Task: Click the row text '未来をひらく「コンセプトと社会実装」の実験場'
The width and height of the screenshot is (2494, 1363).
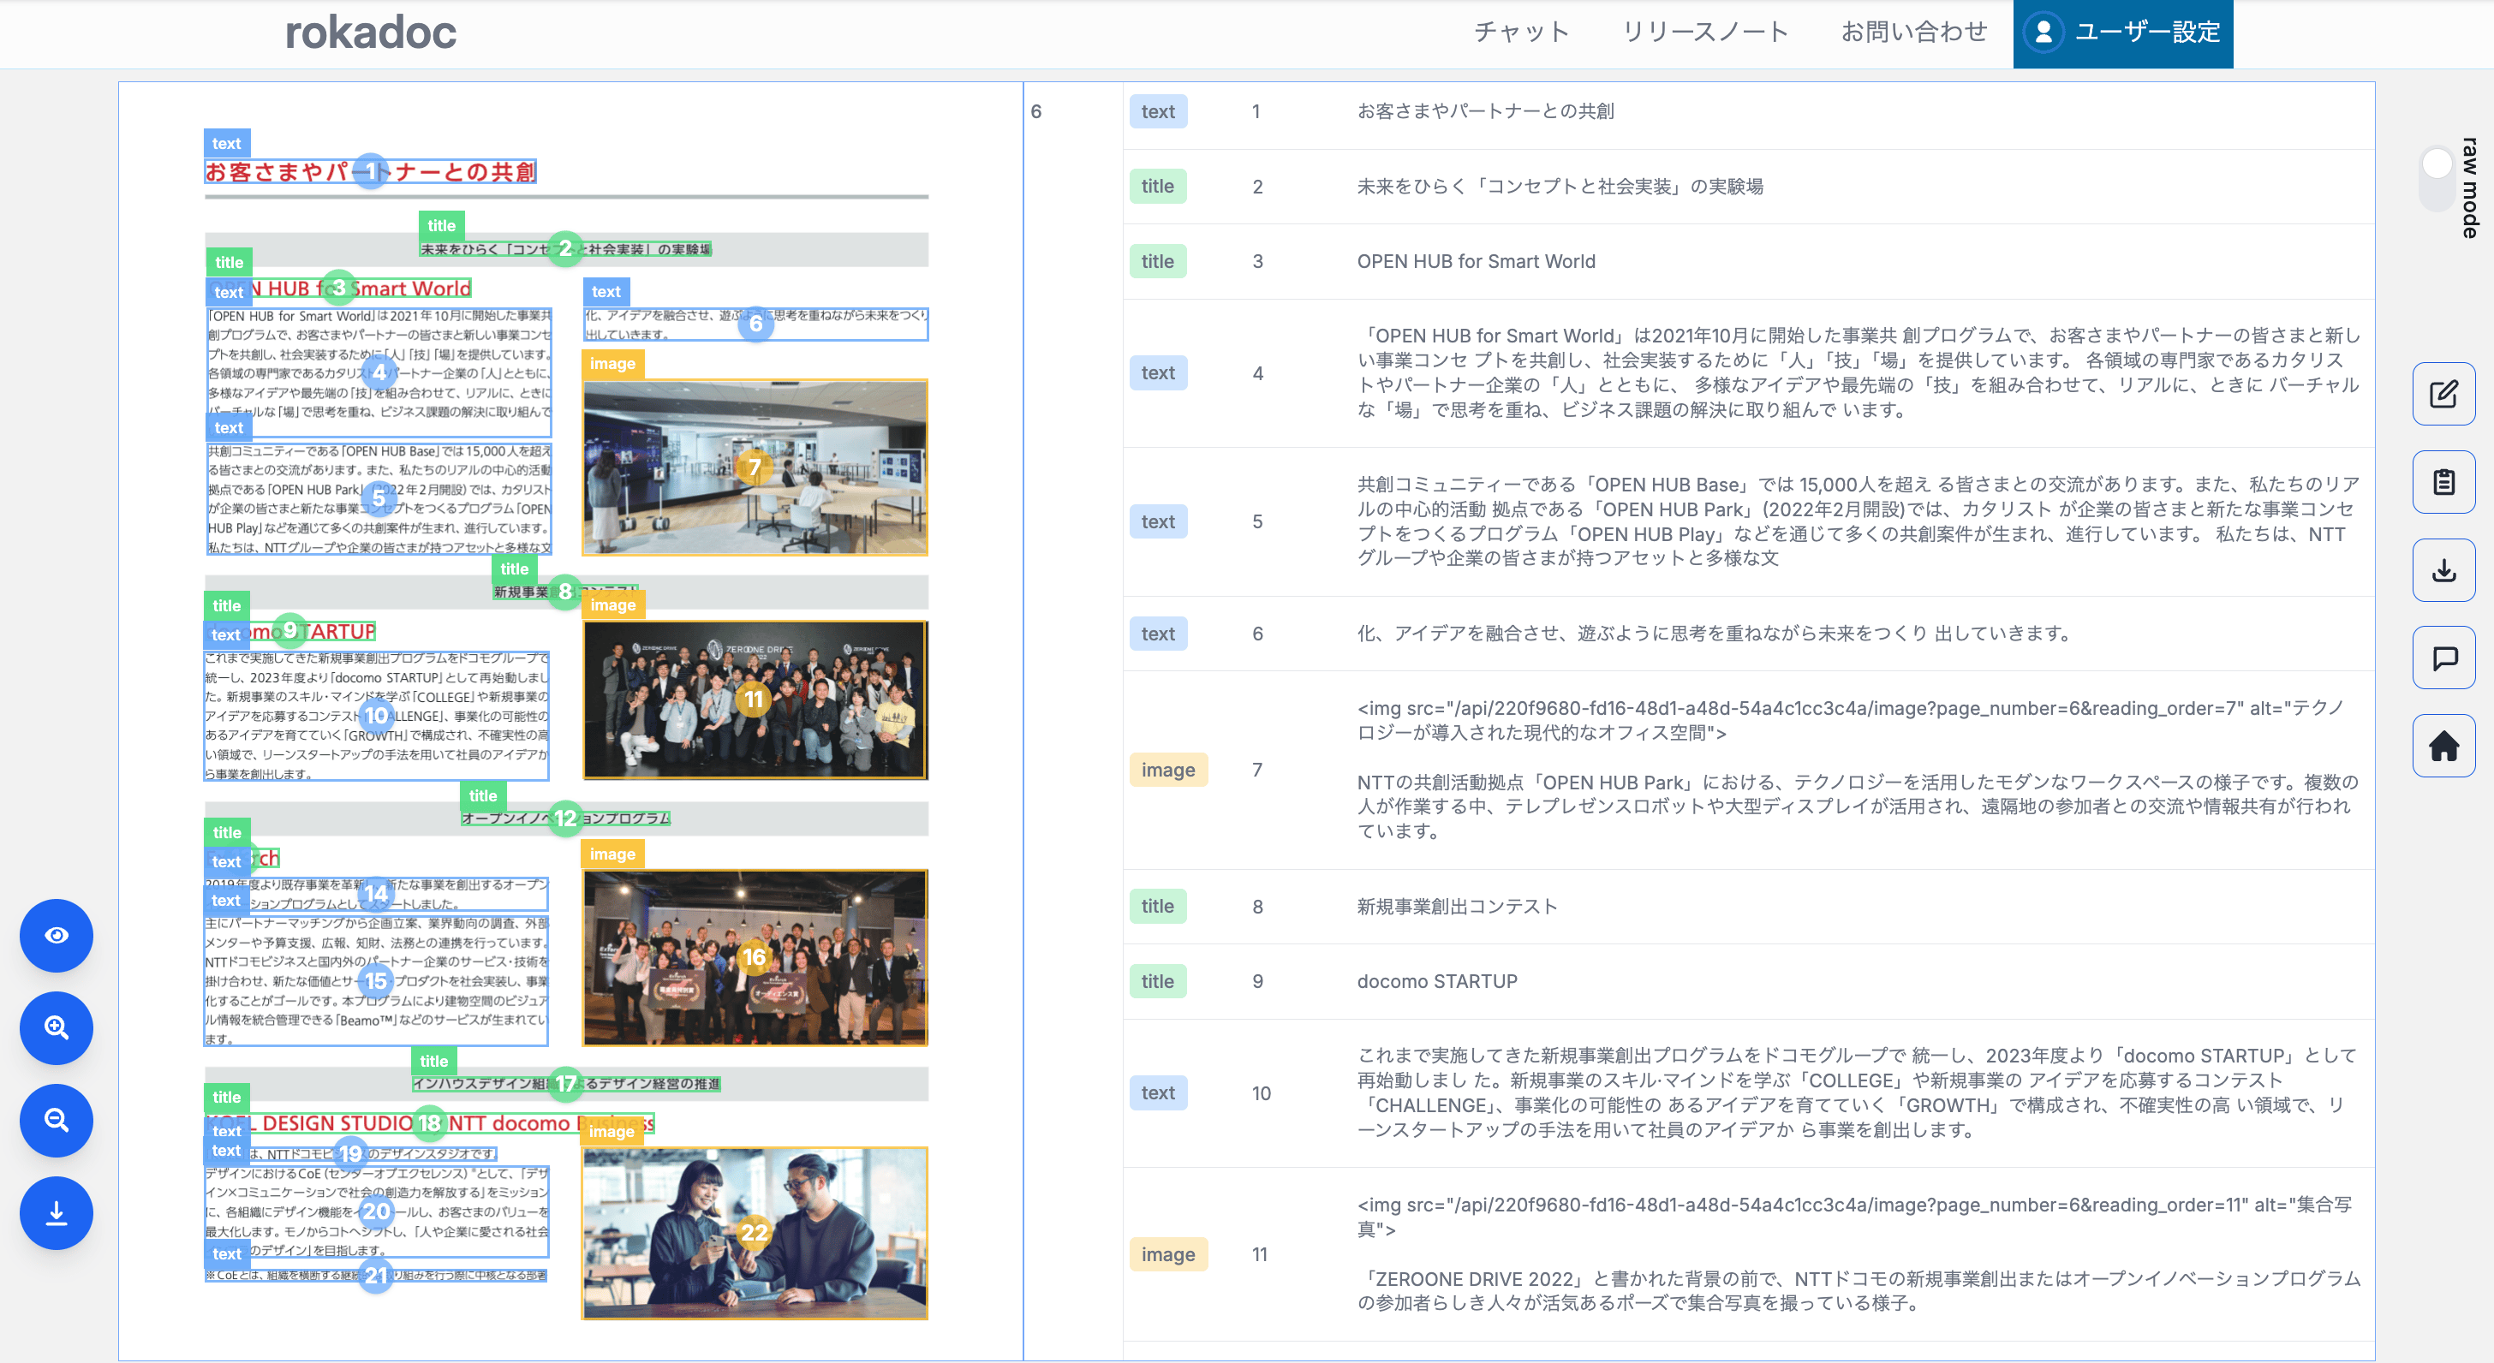Action: tap(1560, 186)
